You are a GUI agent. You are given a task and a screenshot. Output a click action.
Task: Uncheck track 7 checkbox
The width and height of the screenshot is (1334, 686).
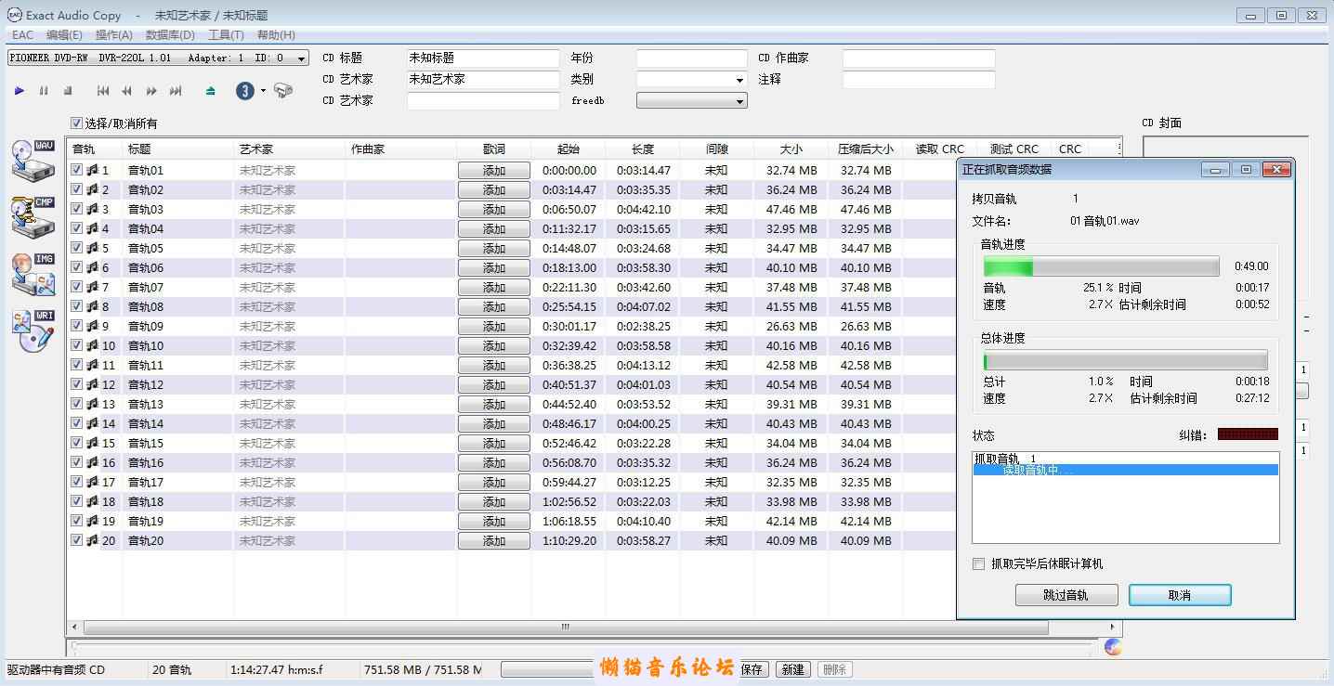click(x=77, y=287)
